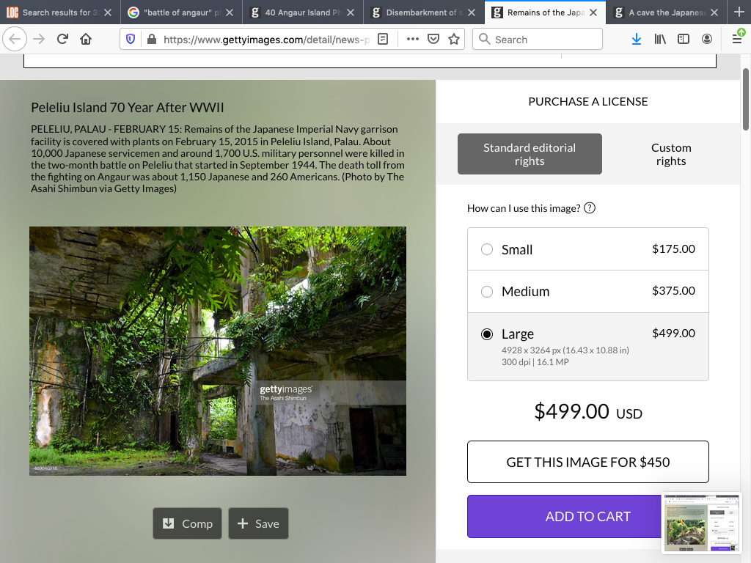Screen dimensions: 751x563
Task: Switch to Custom rights licensing
Action: pos(670,154)
